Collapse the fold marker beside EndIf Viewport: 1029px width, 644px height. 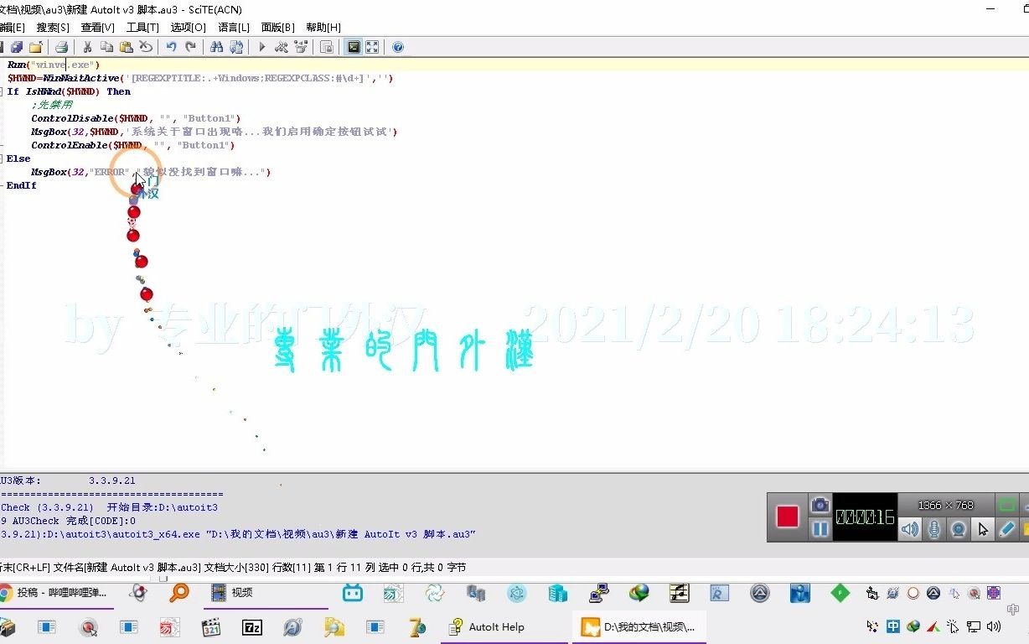3,184
